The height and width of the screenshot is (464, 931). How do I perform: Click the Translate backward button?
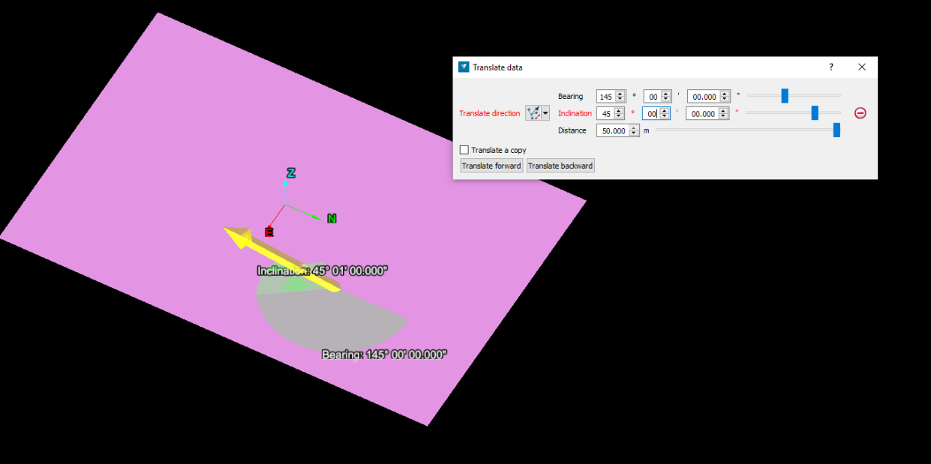[560, 166]
